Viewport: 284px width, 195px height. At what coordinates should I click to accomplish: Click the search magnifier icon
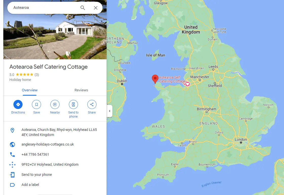(83, 8)
